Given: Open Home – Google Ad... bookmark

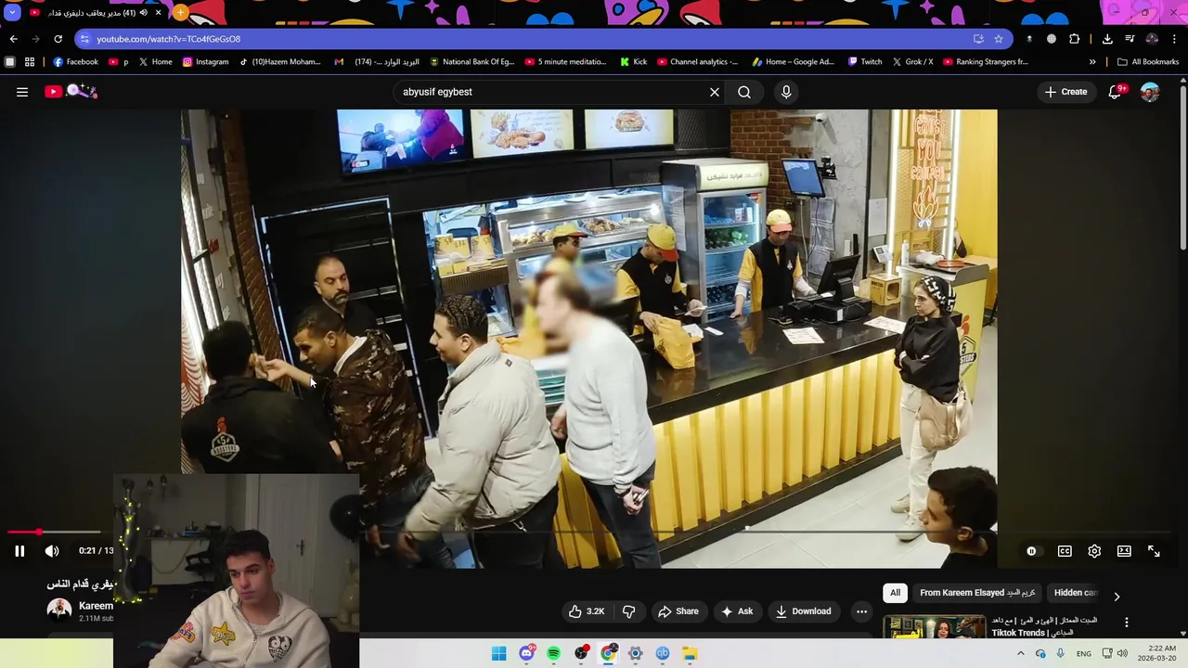Looking at the screenshot, I should pyautogui.click(x=793, y=62).
